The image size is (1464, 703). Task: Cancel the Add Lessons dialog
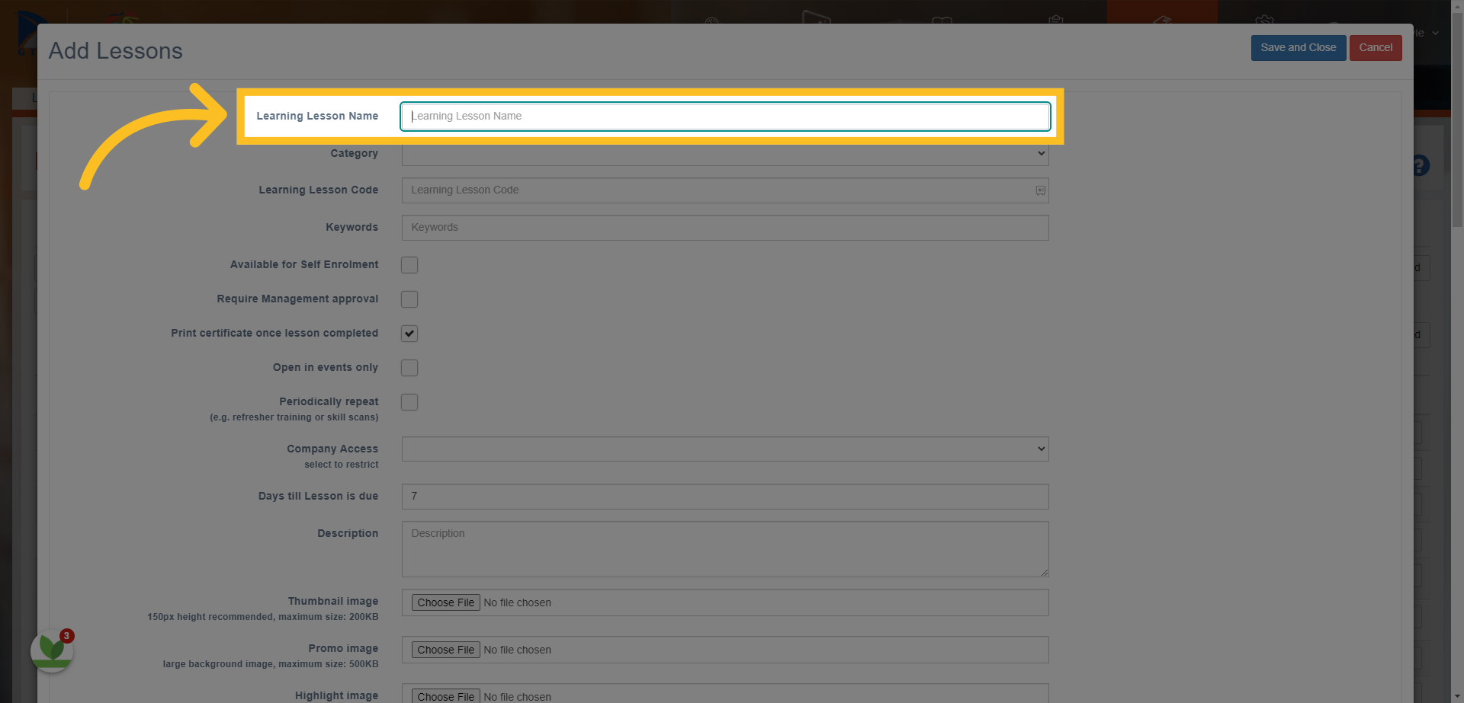coord(1376,47)
